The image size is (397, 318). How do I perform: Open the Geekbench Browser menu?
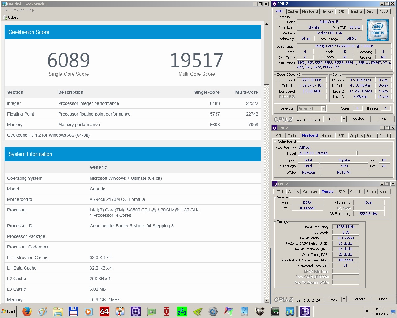(x=17, y=10)
